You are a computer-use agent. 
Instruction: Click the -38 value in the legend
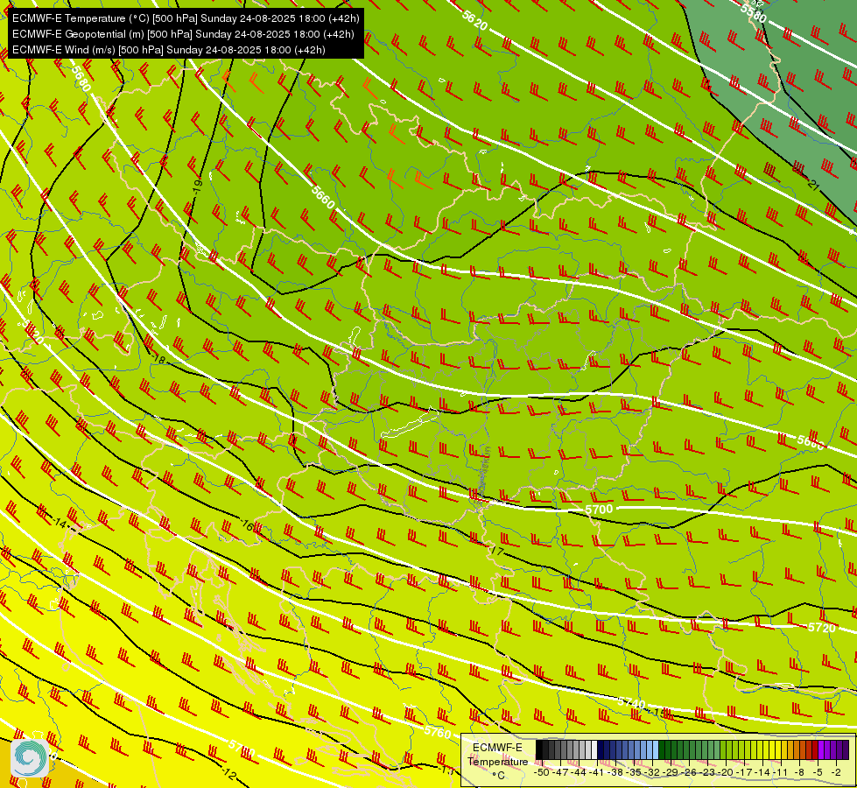[616, 772]
